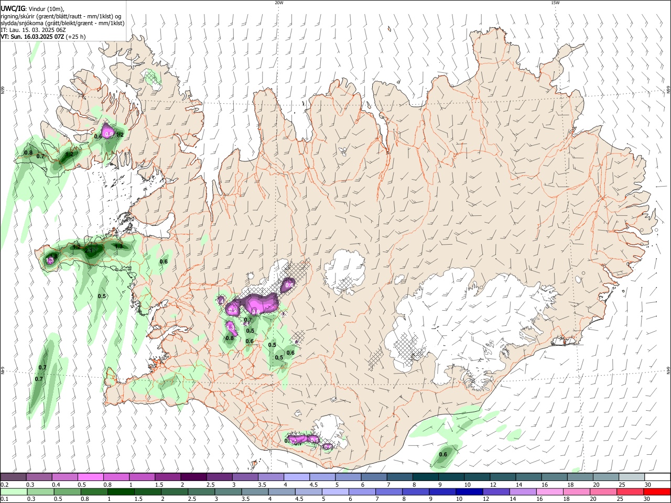
Task: Click the '30' label in the rain scale
Action: click(646, 499)
